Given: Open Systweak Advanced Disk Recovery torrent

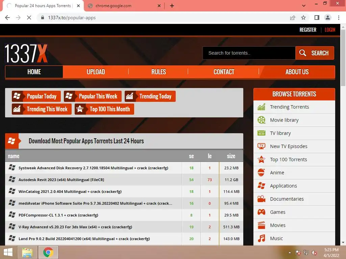Looking at the screenshot, I should tap(93, 168).
